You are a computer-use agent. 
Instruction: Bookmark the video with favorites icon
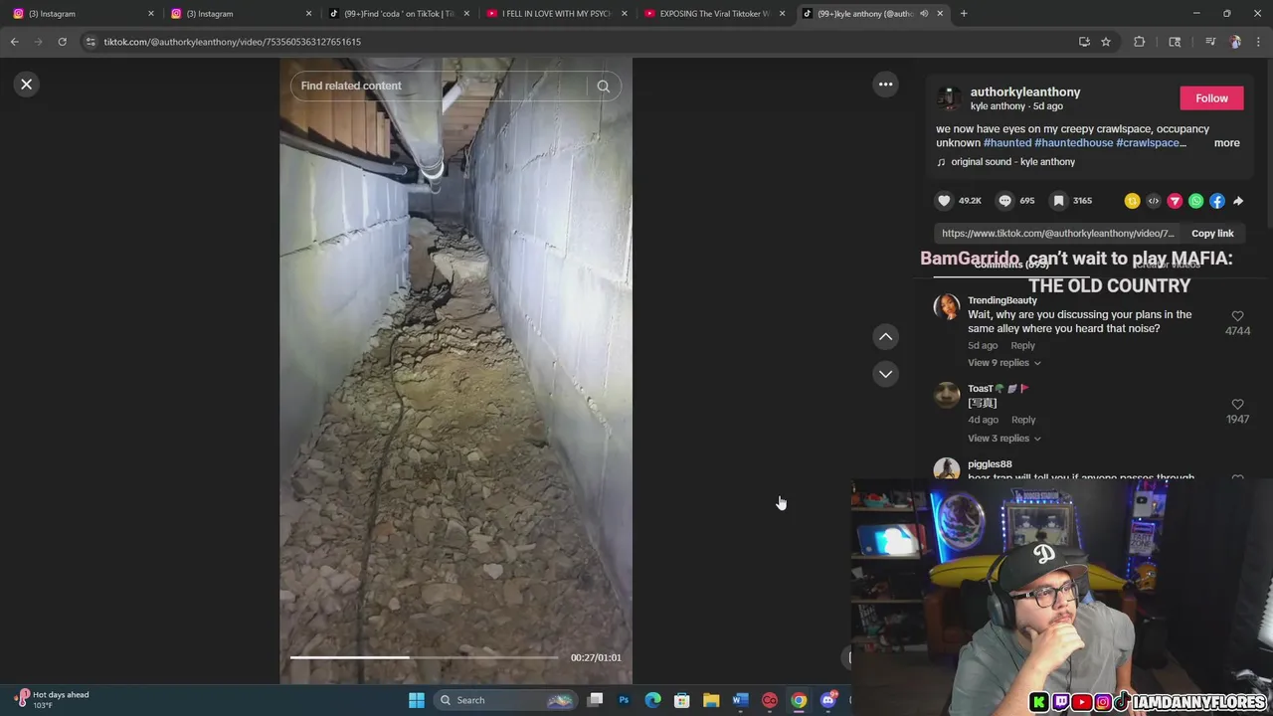(x=1059, y=201)
